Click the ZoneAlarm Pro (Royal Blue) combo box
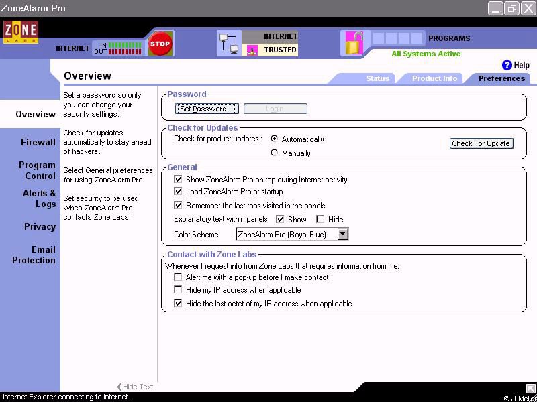This screenshot has width=537, height=402. coord(292,234)
